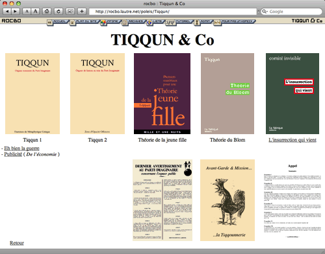Open the Accueil navigation tab
Image resolution: width=325 pixels, height=254 pixels.
pos(60,21)
